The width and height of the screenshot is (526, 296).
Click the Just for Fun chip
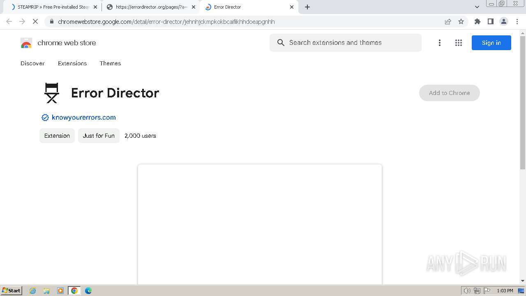pos(99,136)
